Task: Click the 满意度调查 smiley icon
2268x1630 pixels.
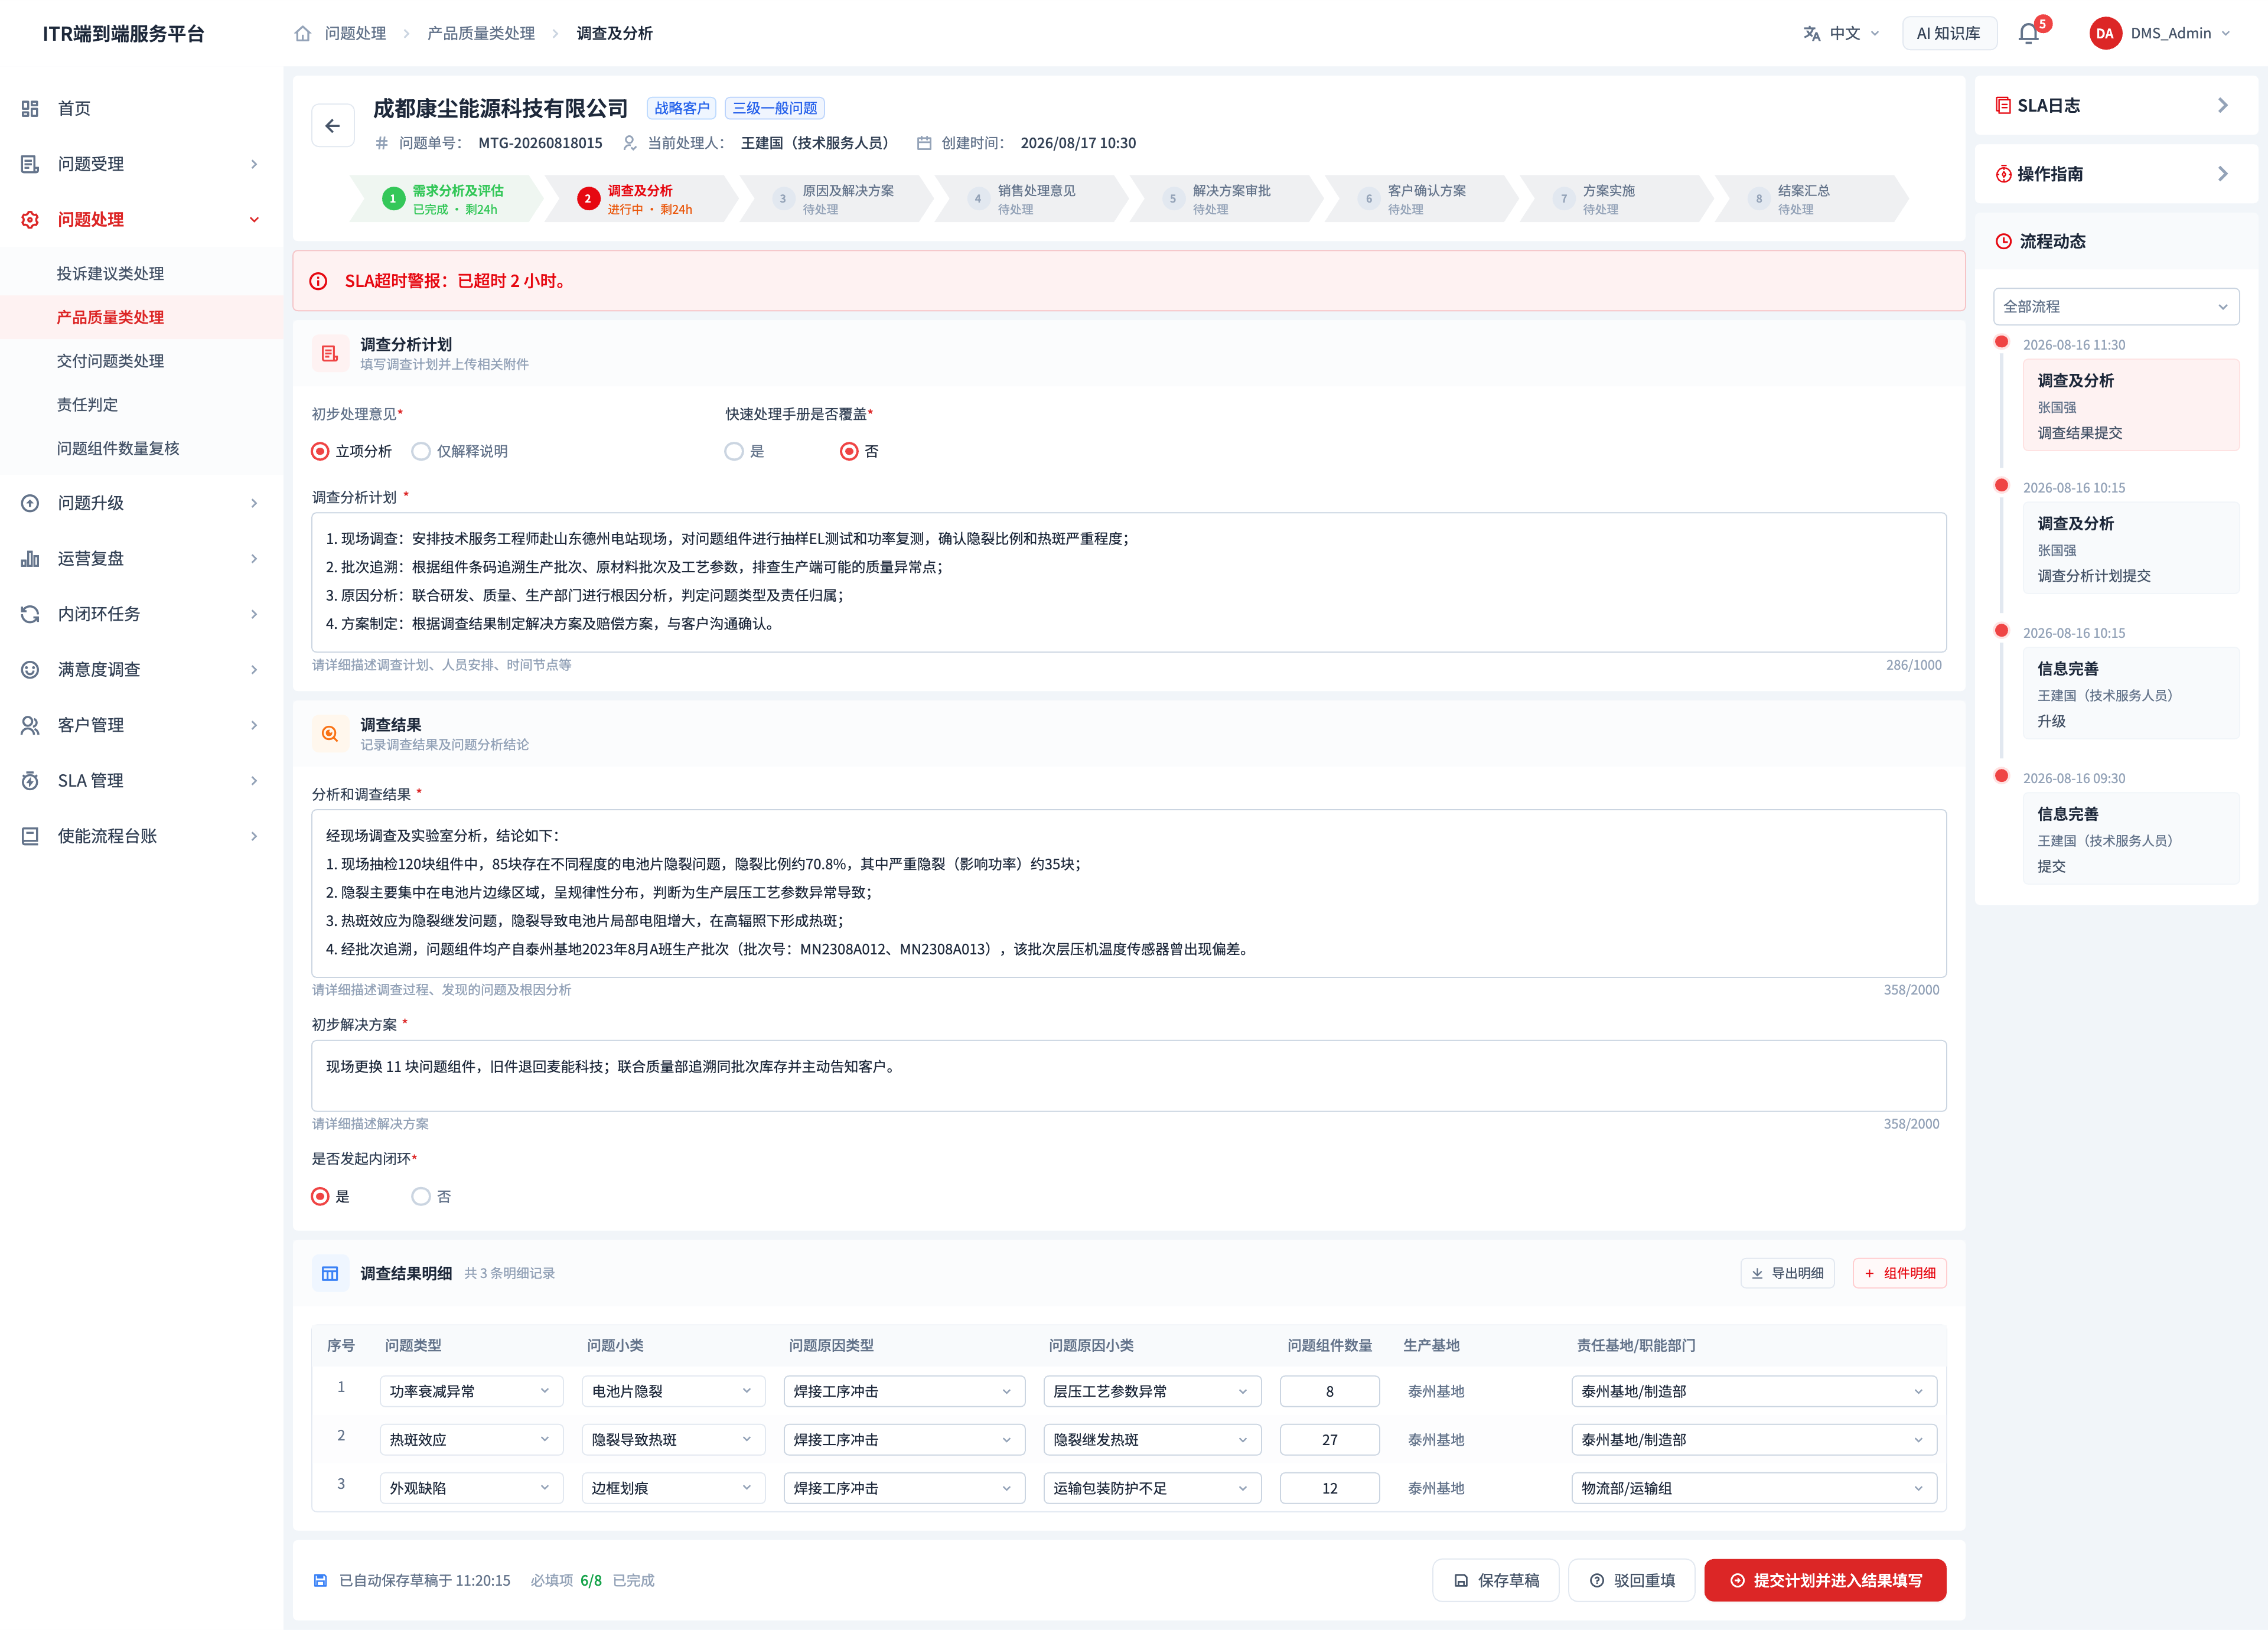Action: click(x=30, y=670)
